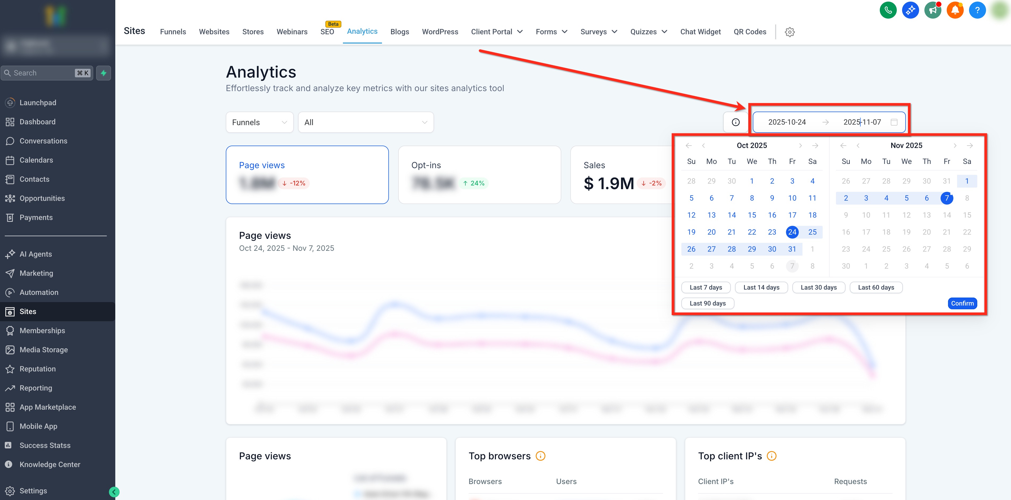The image size is (1011, 500).
Task: Click the lightning quick actions icon
Action: tap(104, 73)
